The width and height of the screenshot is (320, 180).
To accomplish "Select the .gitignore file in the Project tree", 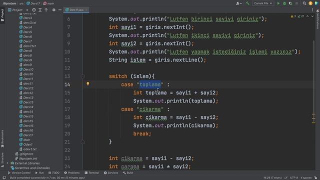I will [24, 154].
